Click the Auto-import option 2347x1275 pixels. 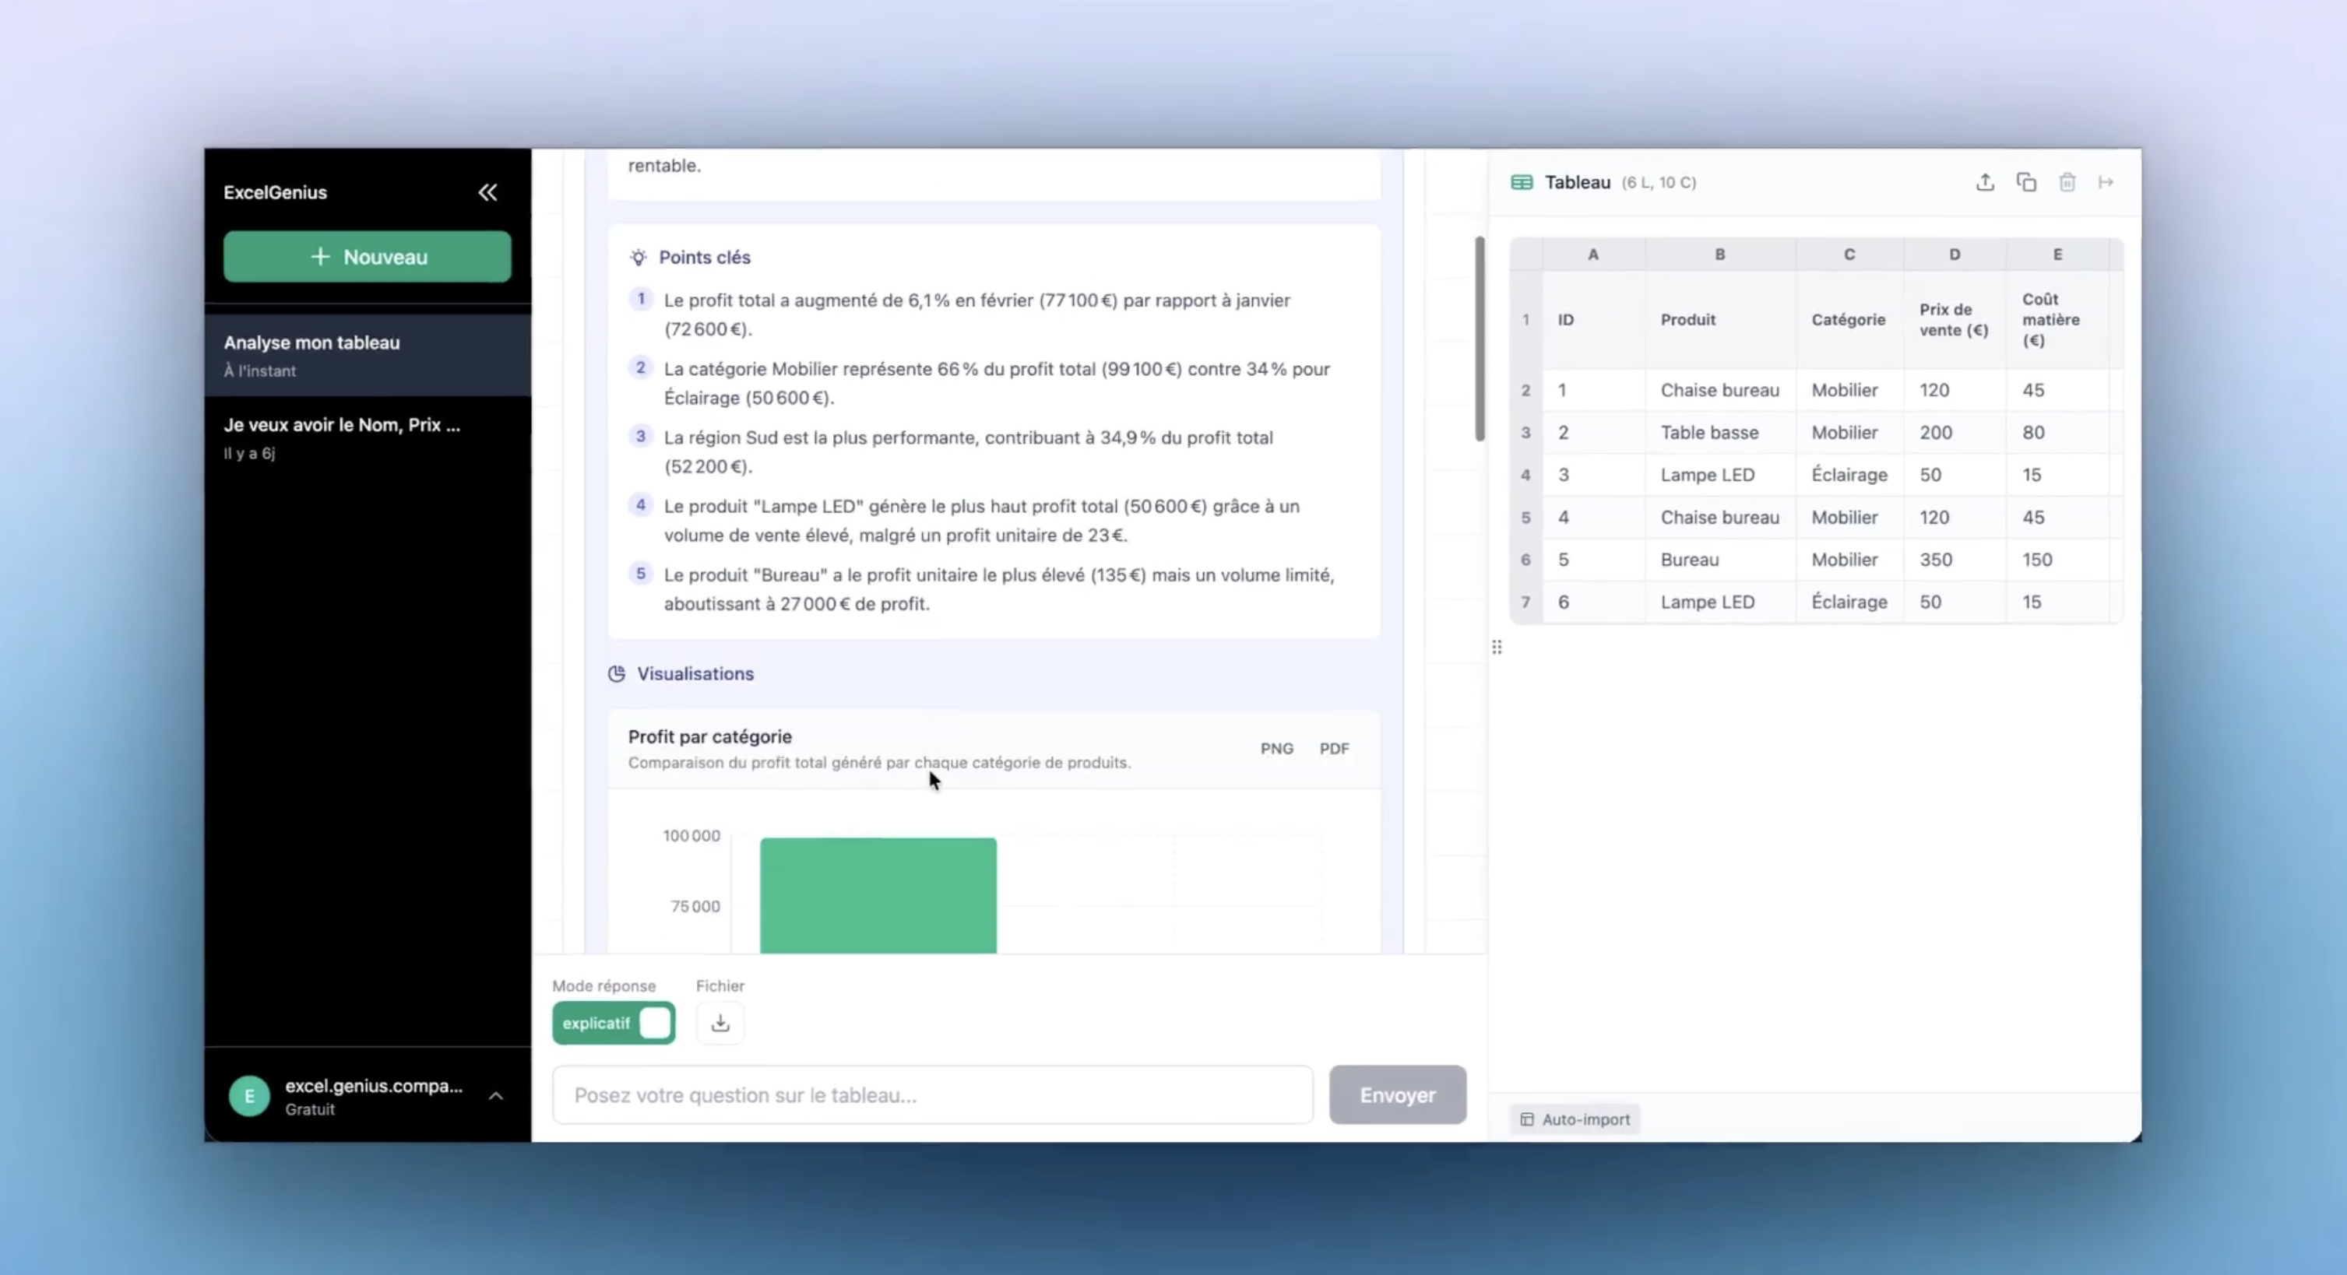1575,1119
